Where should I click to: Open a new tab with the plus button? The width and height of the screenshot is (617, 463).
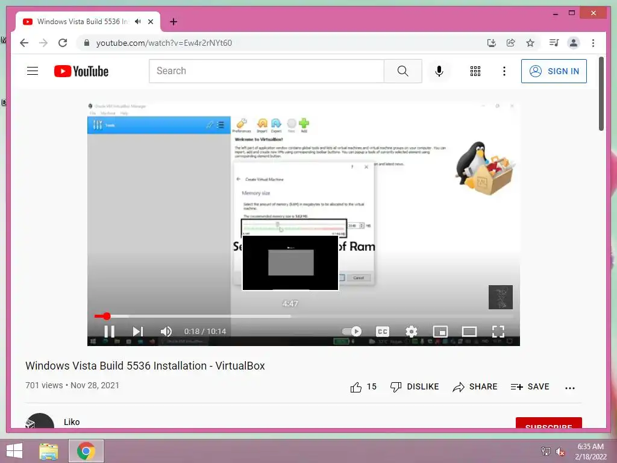174,22
